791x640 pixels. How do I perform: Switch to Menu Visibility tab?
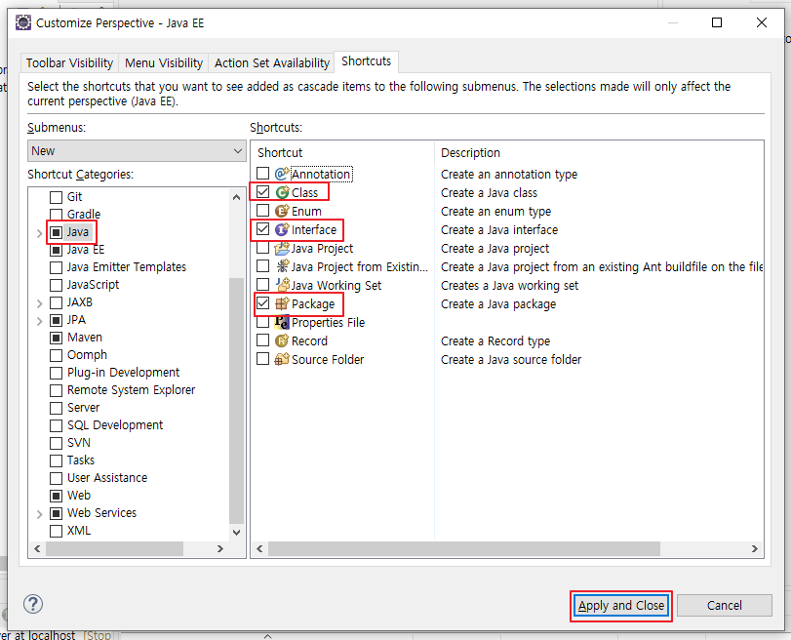(164, 63)
